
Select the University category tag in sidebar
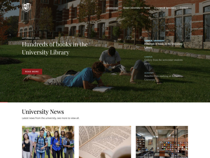click(x=159, y=41)
